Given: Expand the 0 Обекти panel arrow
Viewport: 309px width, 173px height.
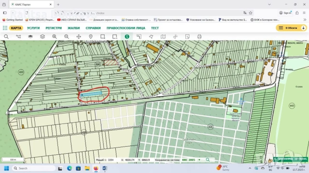Looking at the screenshot, I should coord(304,28).
